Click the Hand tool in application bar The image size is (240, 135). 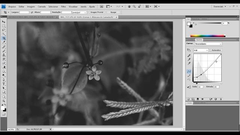129,7
